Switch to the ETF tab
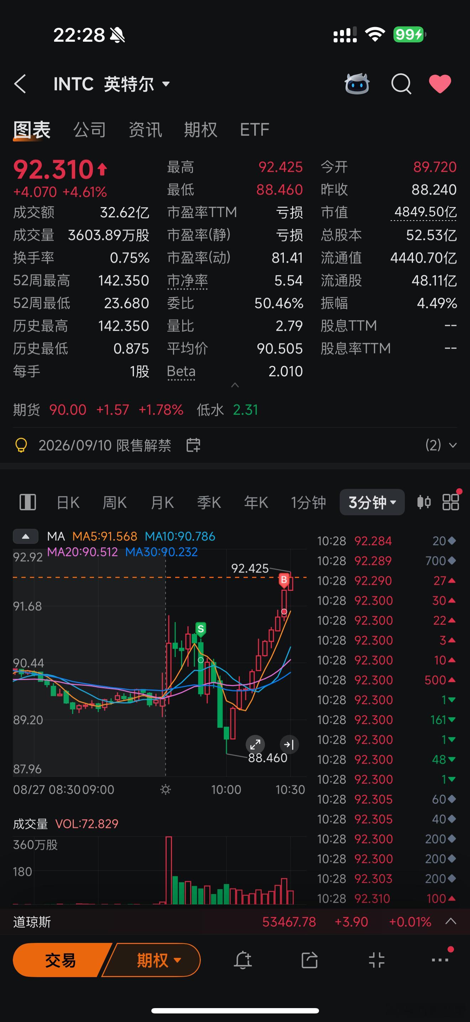This screenshot has width=470, height=1022. pyautogui.click(x=255, y=130)
